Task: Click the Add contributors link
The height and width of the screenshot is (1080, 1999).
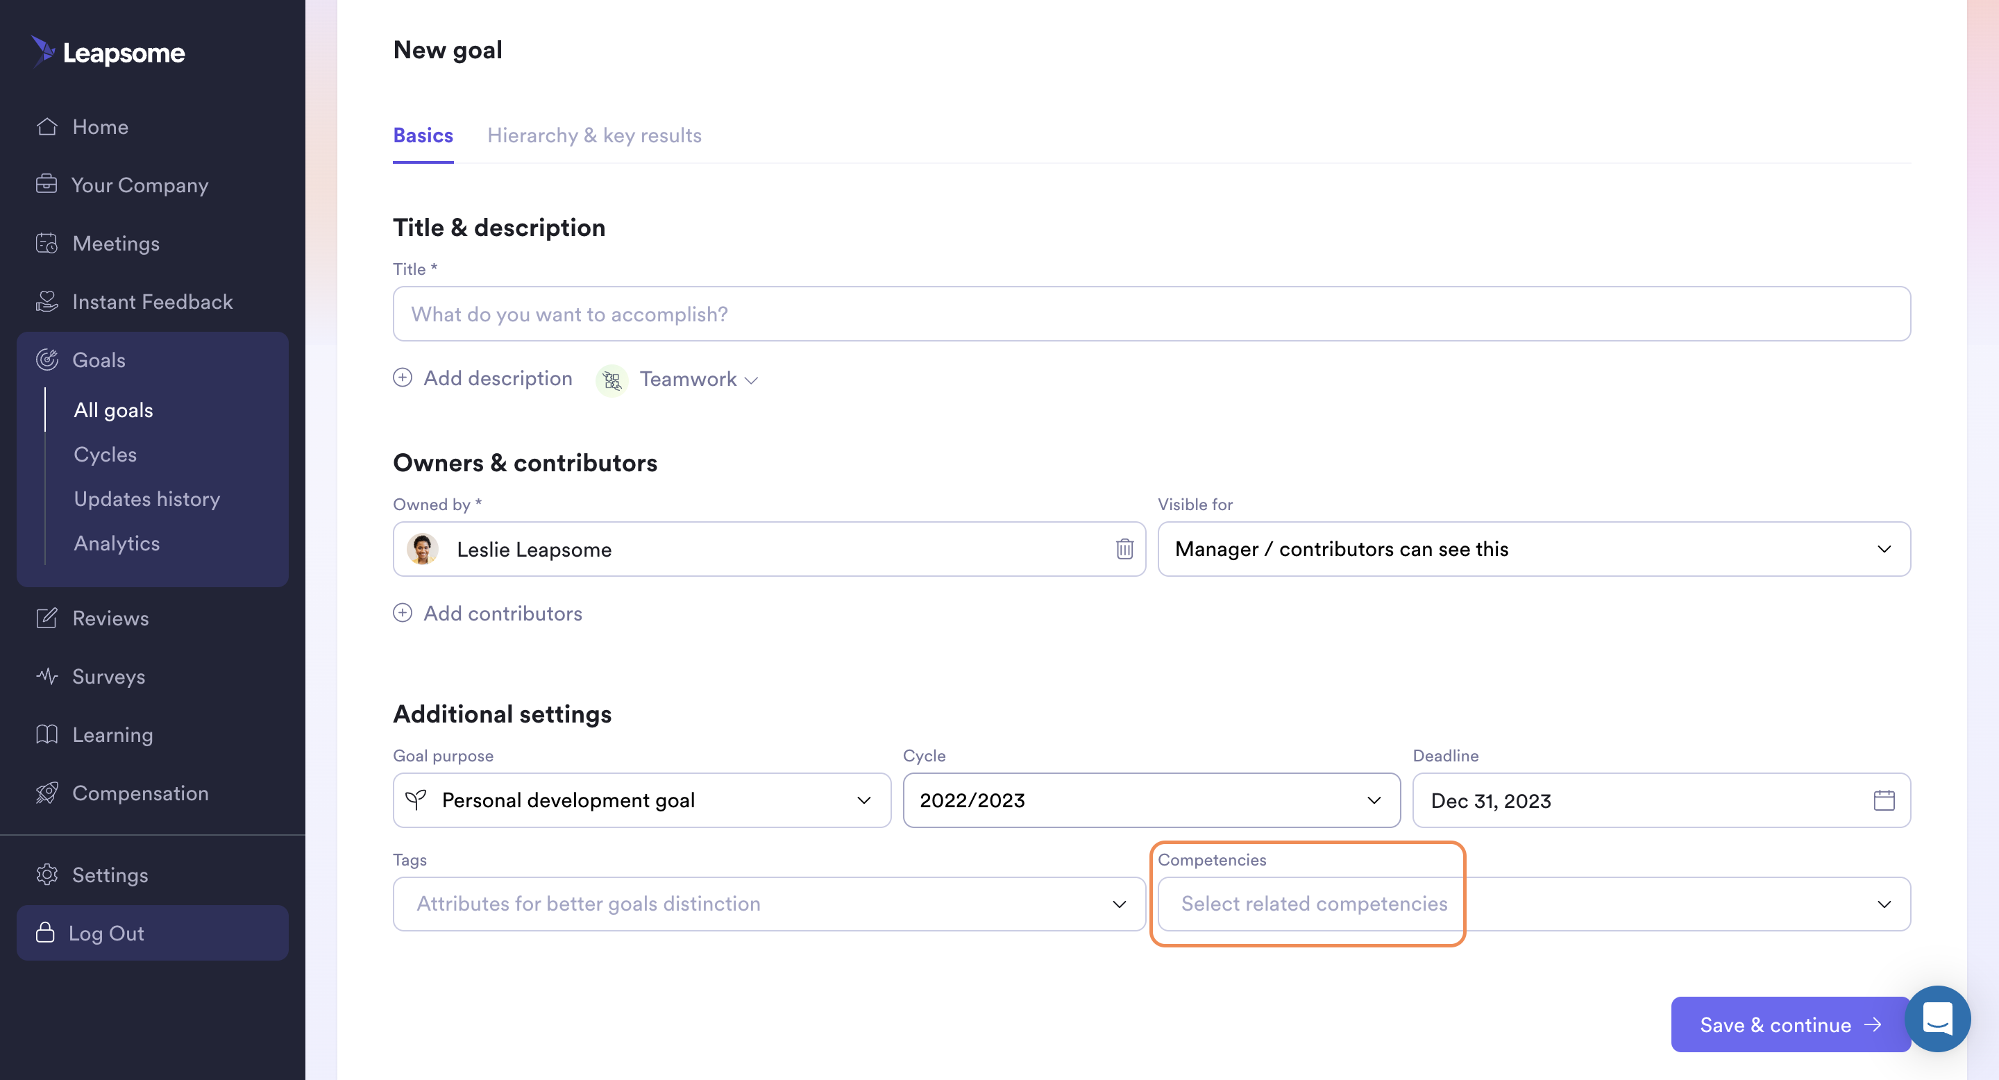Action: click(x=503, y=613)
